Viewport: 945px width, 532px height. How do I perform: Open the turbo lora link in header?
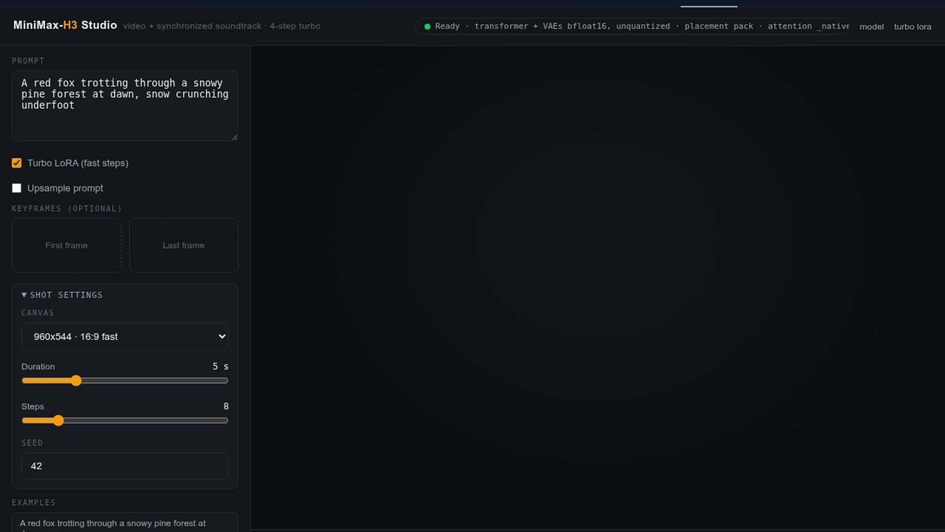click(913, 27)
